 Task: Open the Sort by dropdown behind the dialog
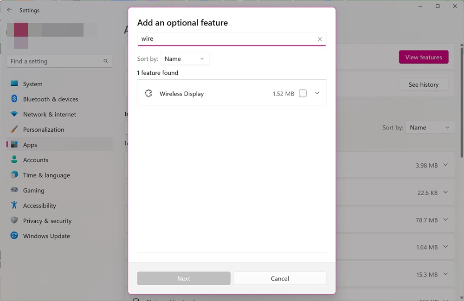click(x=430, y=127)
